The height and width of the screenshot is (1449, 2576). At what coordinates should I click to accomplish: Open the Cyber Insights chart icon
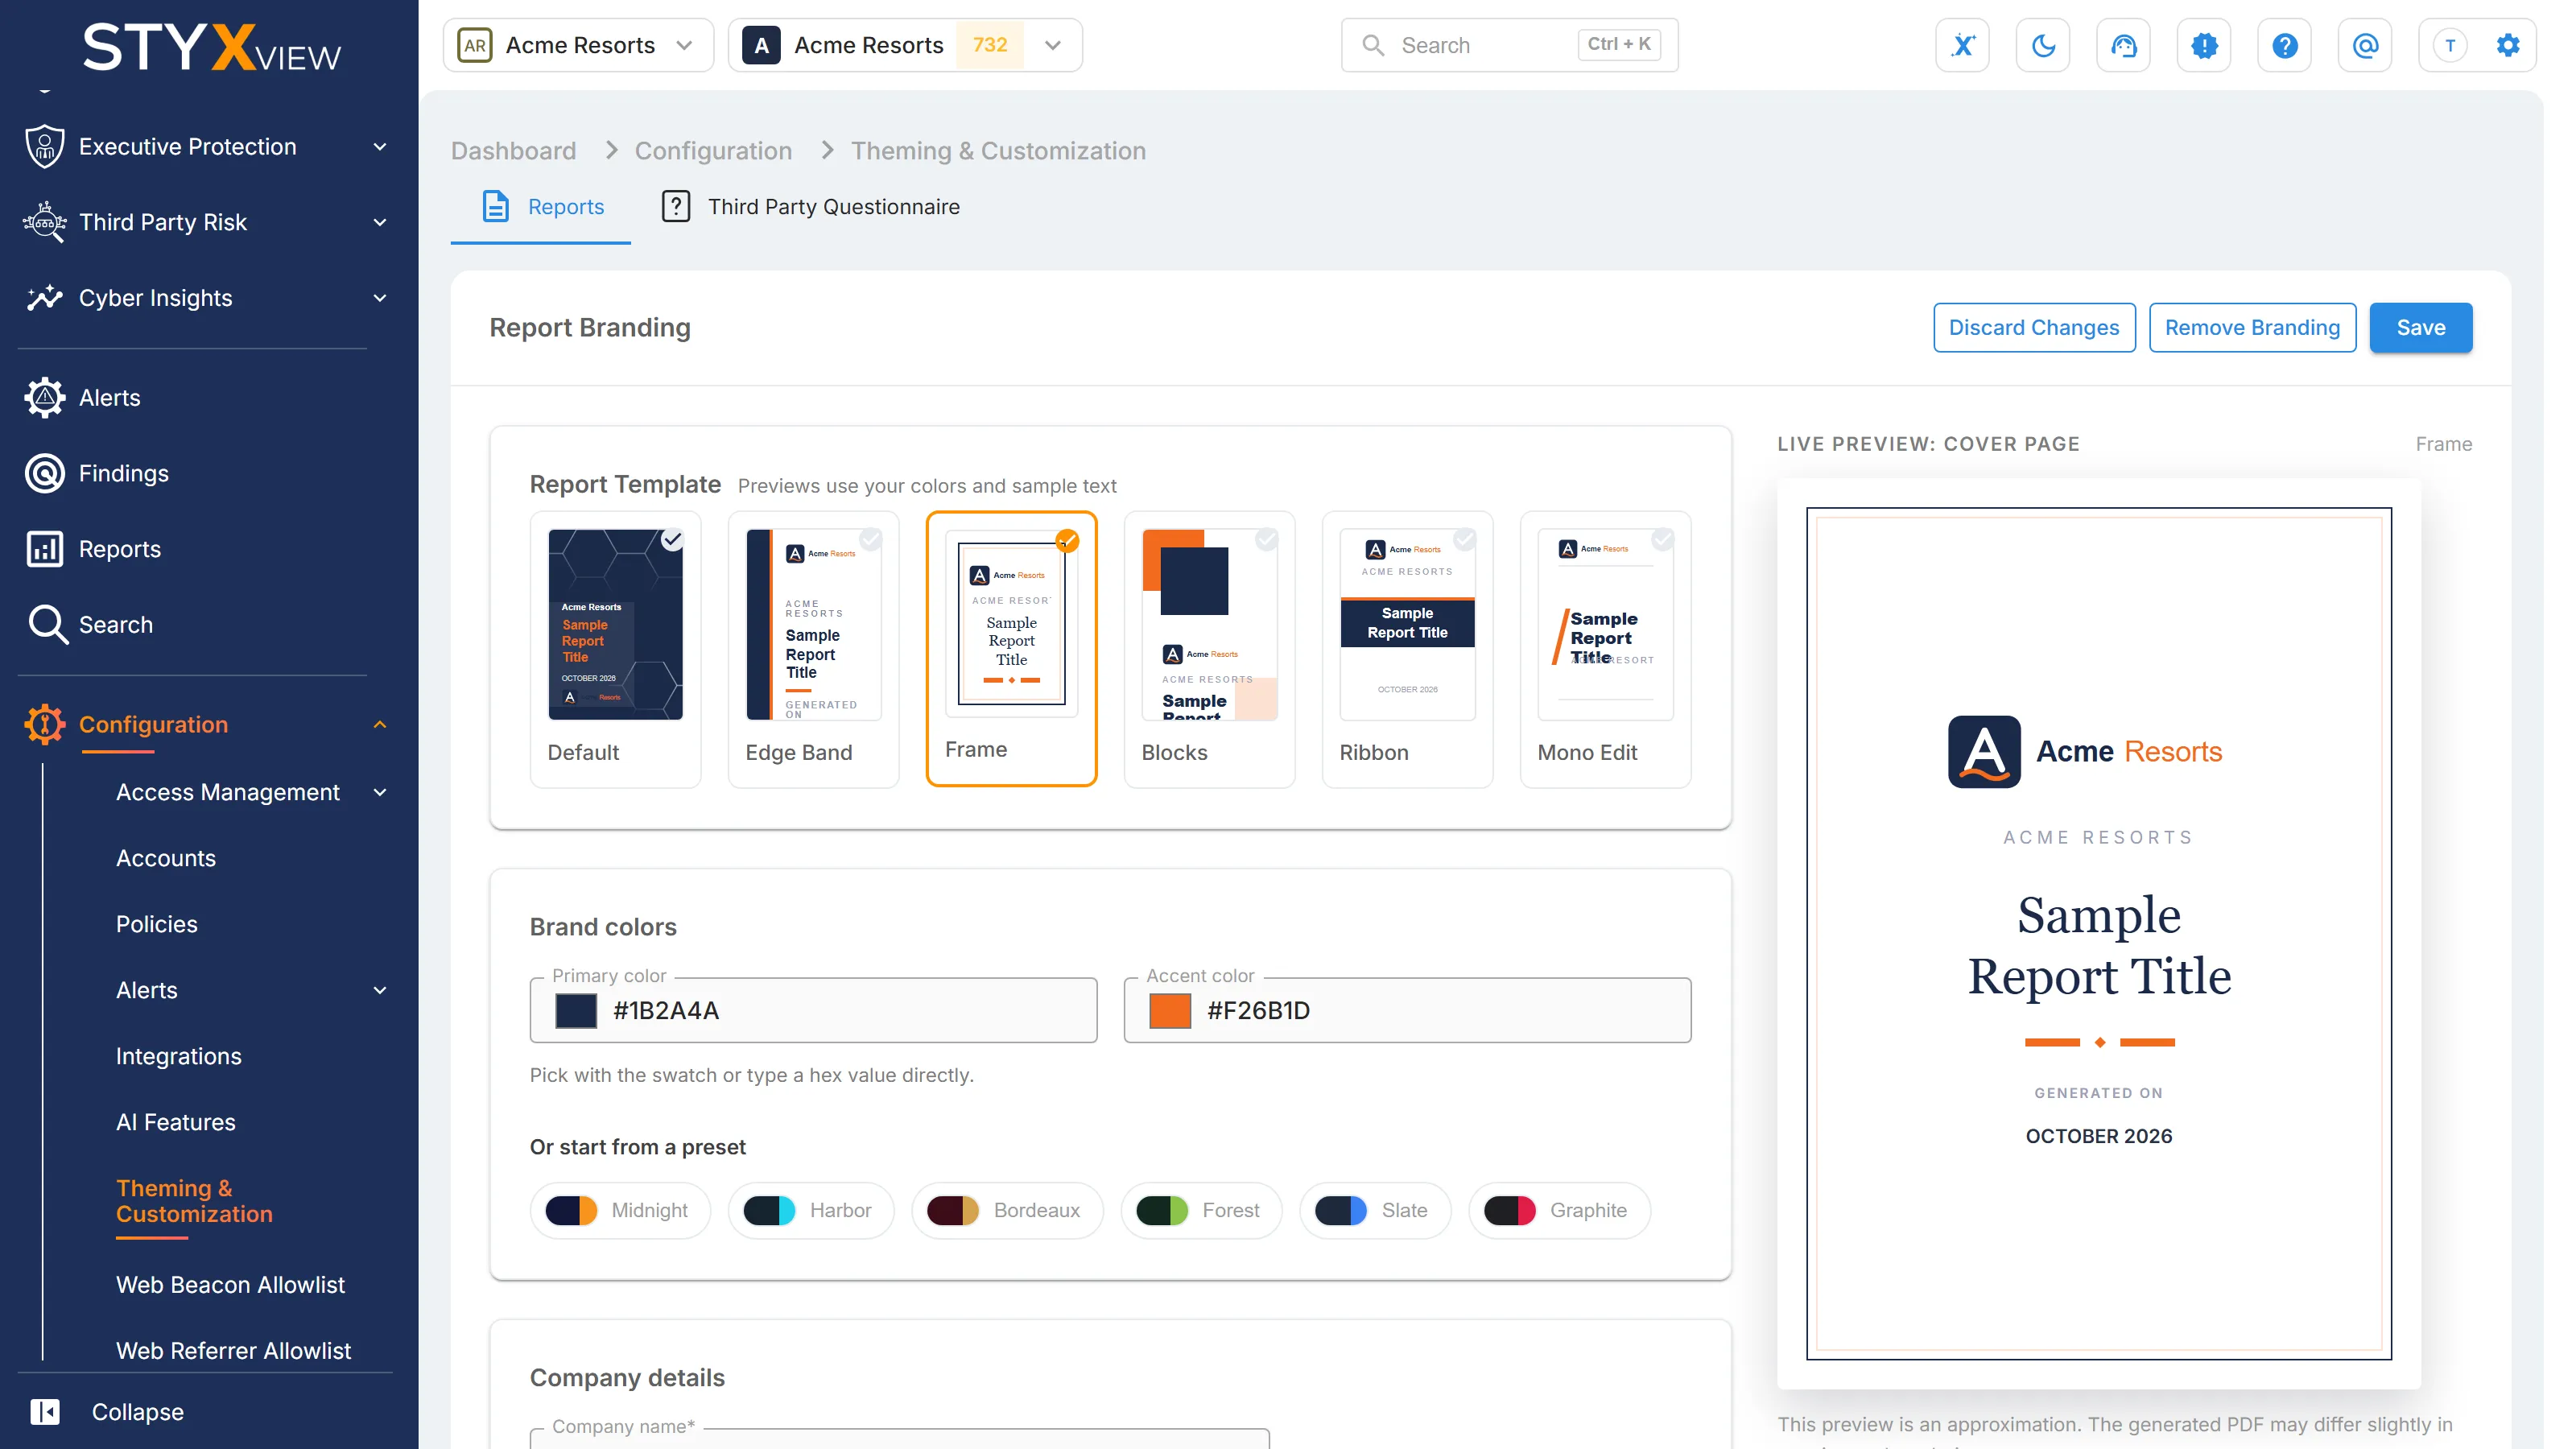[x=45, y=298]
